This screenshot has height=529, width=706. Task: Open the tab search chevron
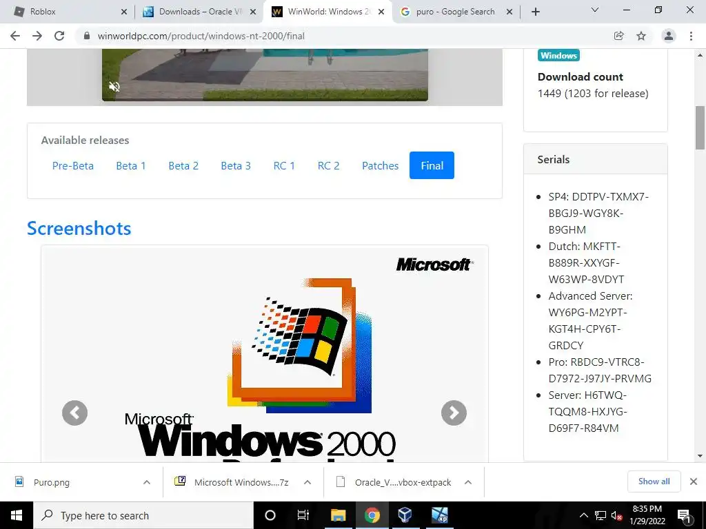pos(595,10)
